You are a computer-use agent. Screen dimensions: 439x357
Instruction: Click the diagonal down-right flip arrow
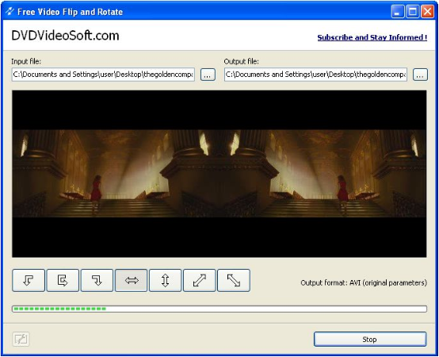[234, 280]
